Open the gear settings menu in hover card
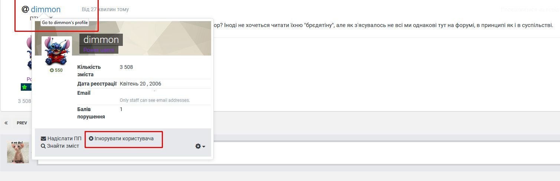 point(198,146)
